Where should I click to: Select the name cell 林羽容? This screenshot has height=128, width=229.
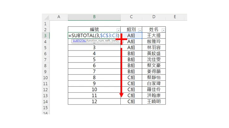pyautogui.click(x=154, y=47)
